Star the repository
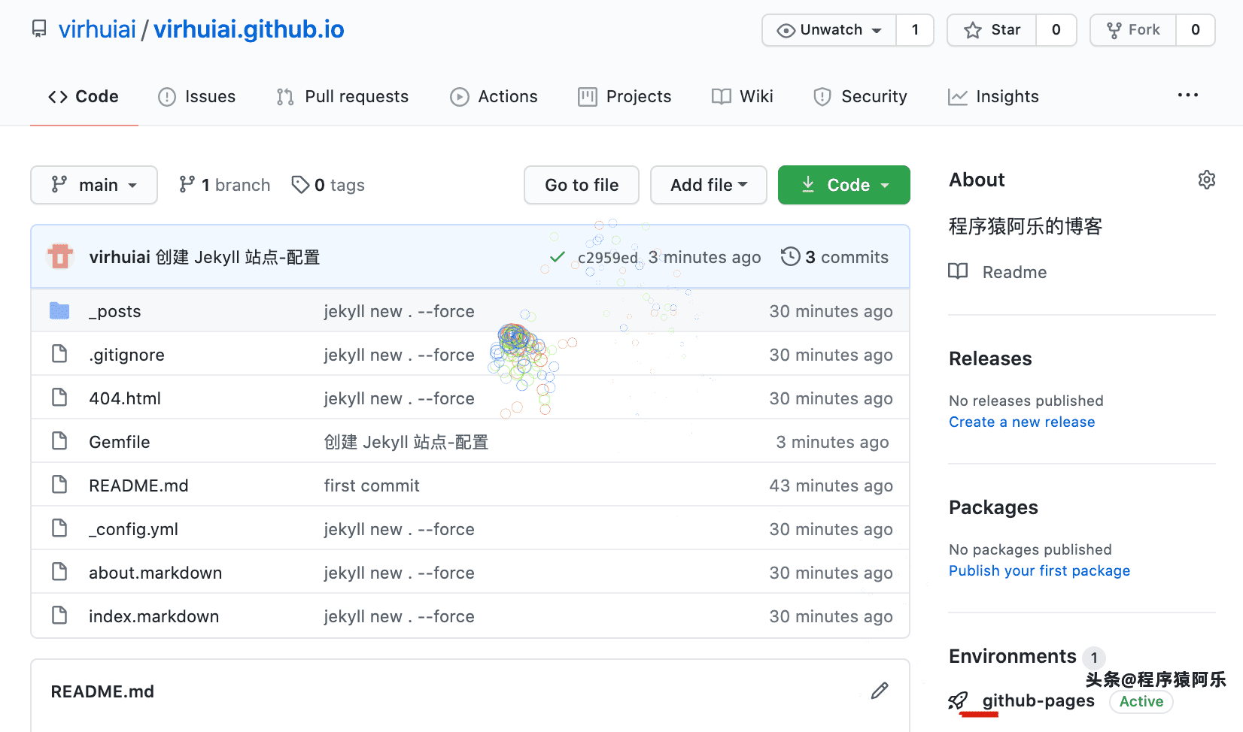 tap(992, 30)
